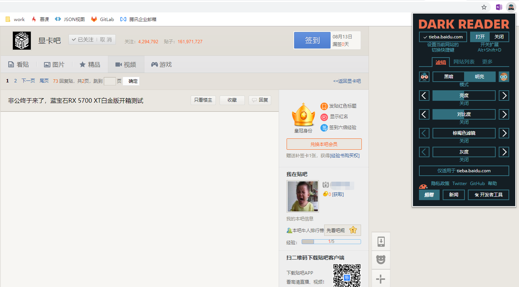The image size is (519, 287).
Task: Decrease 亮度 with the left arrow
Action: 424,96
